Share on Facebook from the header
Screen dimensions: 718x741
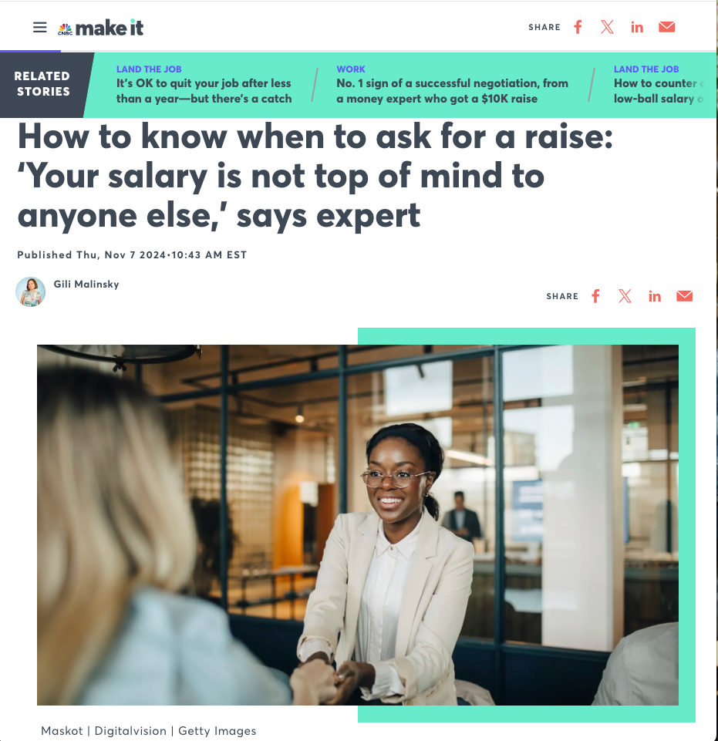point(578,27)
